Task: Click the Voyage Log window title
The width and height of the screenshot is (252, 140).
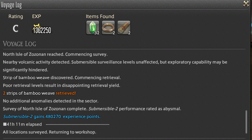Action: pos(11,5)
